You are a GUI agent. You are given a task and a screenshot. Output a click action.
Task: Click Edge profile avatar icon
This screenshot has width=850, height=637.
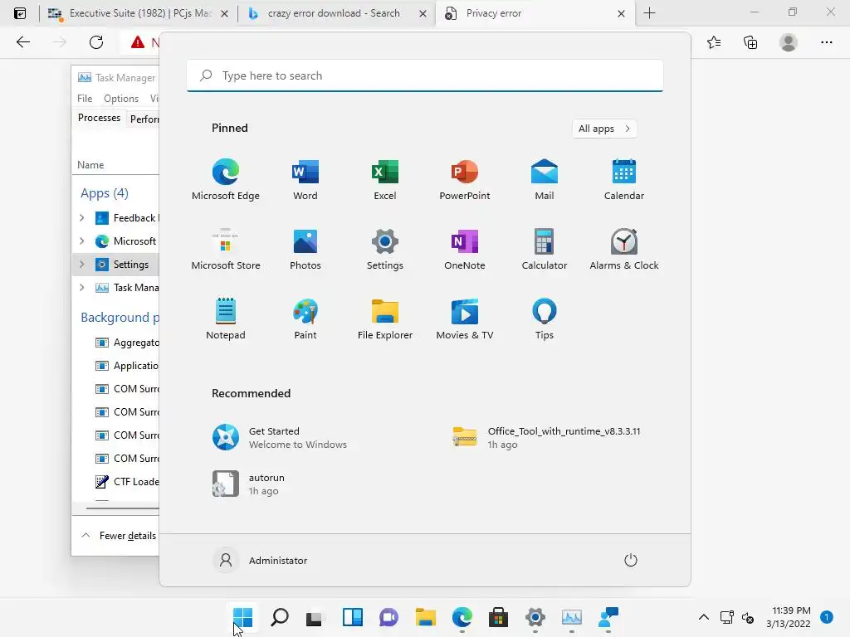(x=789, y=42)
